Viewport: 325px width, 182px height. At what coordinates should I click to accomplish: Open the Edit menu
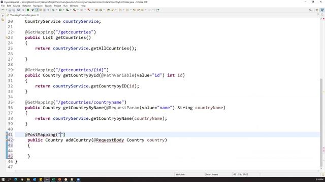coord(9,6)
